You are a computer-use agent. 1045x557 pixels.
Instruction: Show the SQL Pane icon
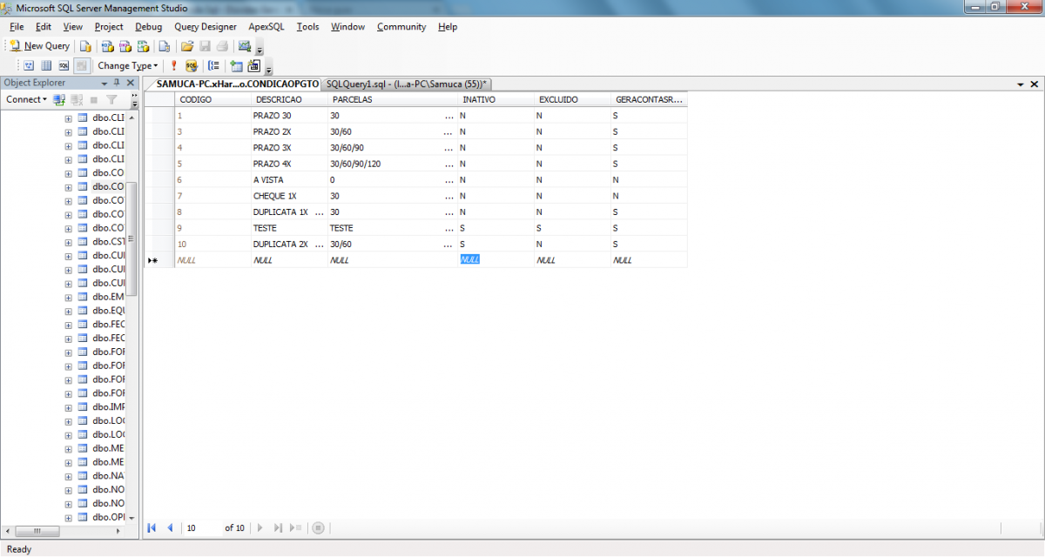[x=64, y=65]
